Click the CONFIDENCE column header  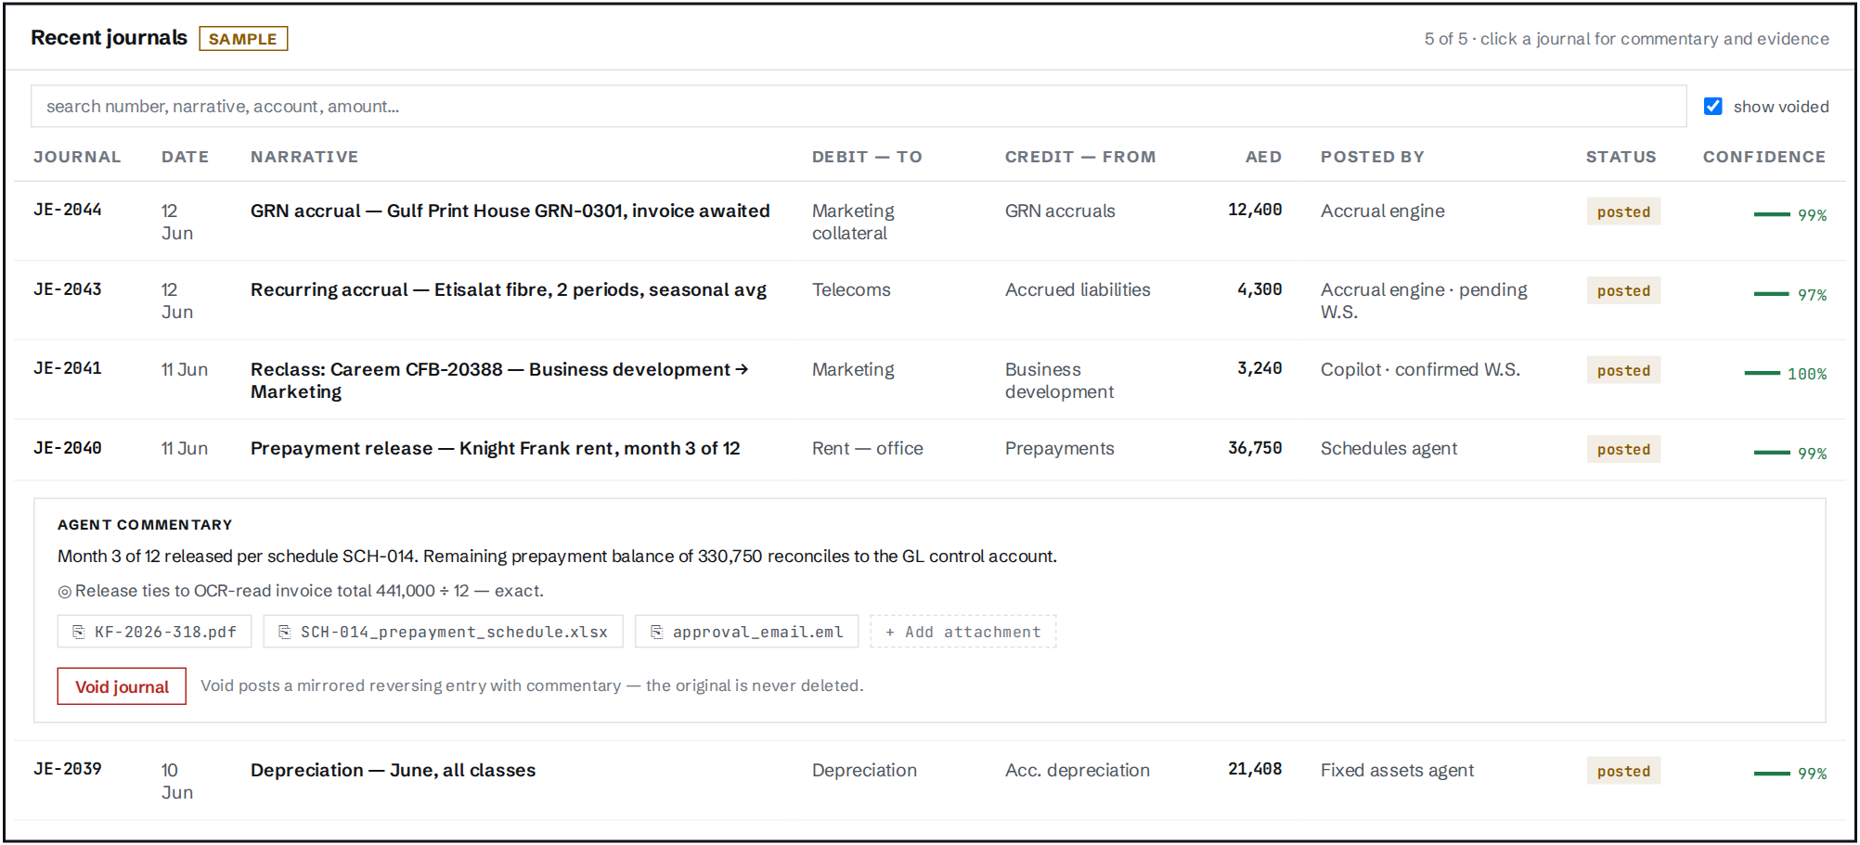tap(1763, 157)
